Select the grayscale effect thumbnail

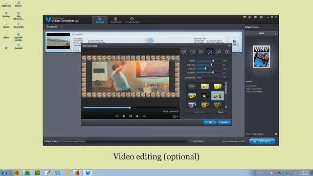click(x=192, y=105)
